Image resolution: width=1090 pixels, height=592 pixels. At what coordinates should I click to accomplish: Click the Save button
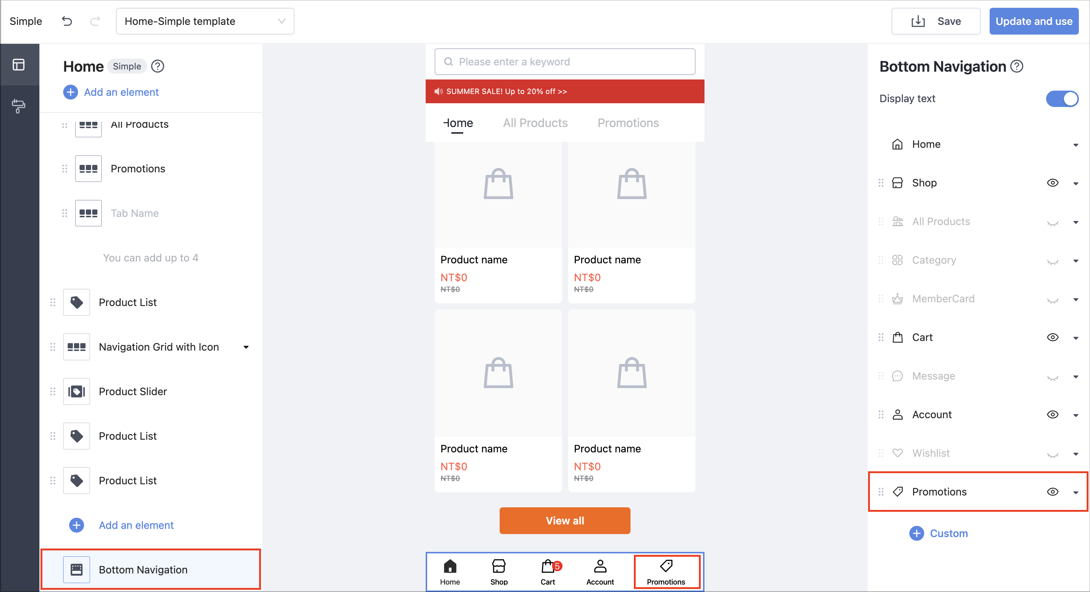936,21
